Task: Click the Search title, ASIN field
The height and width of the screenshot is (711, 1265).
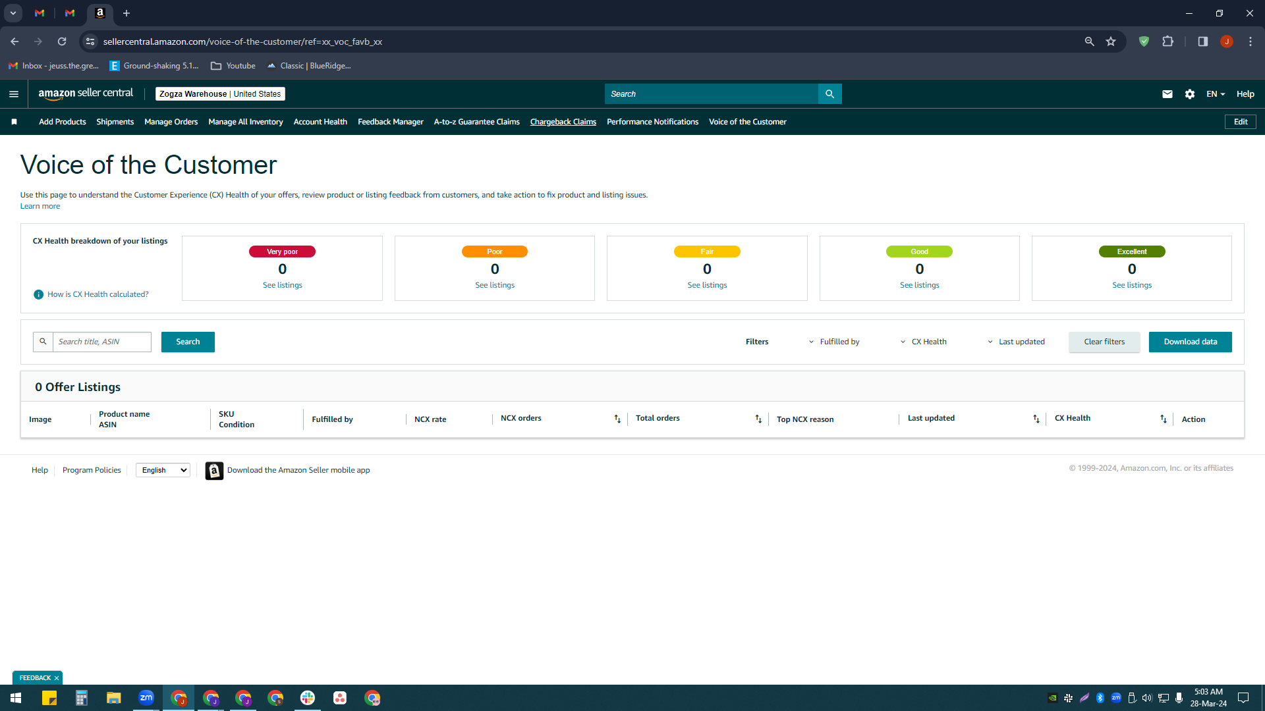Action: pyautogui.click(x=102, y=342)
